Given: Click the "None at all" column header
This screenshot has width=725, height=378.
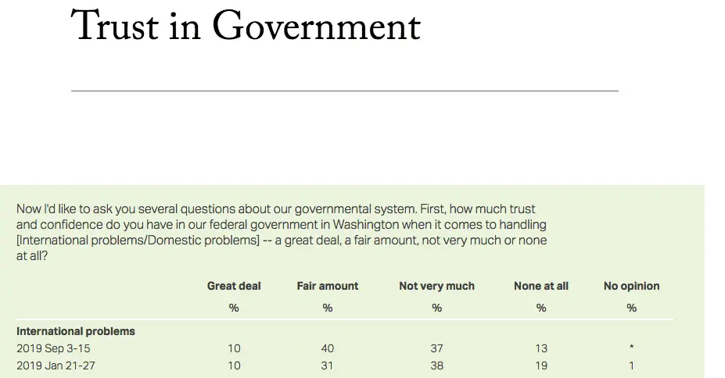Looking at the screenshot, I should click(541, 287).
